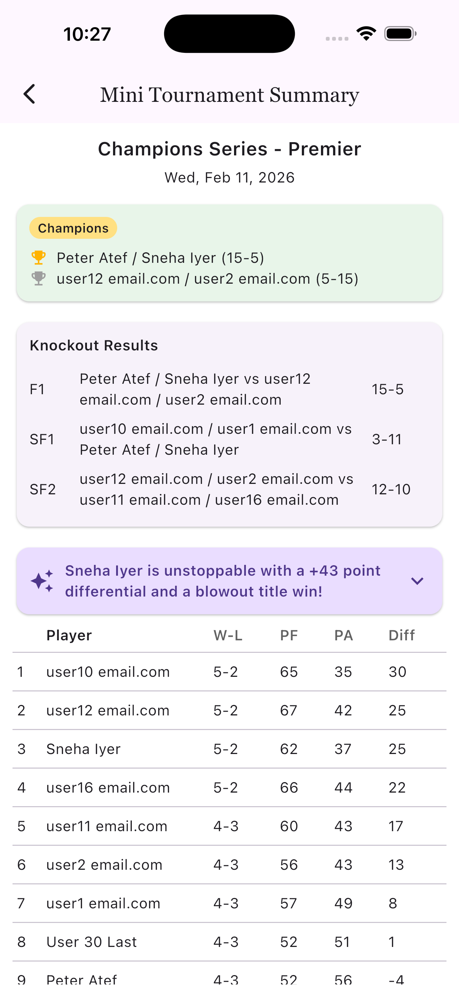This screenshot has height=997, width=459.
Task: Expand the Sneha Iyer insight banner
Action: [x=417, y=581]
